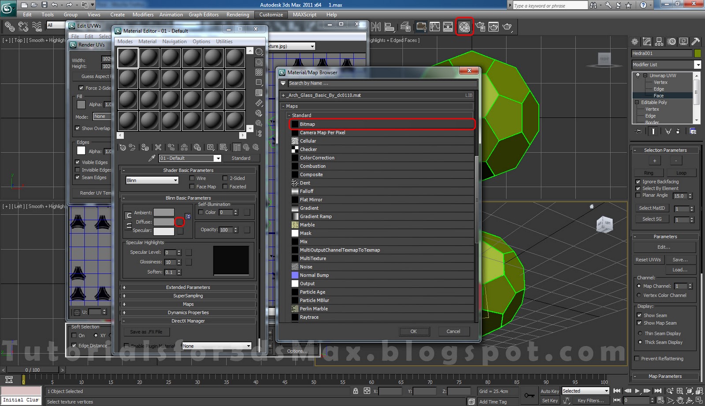705x406 pixels.
Task: Toggle checkered Background icon in Material Editor
Action: click(259, 72)
